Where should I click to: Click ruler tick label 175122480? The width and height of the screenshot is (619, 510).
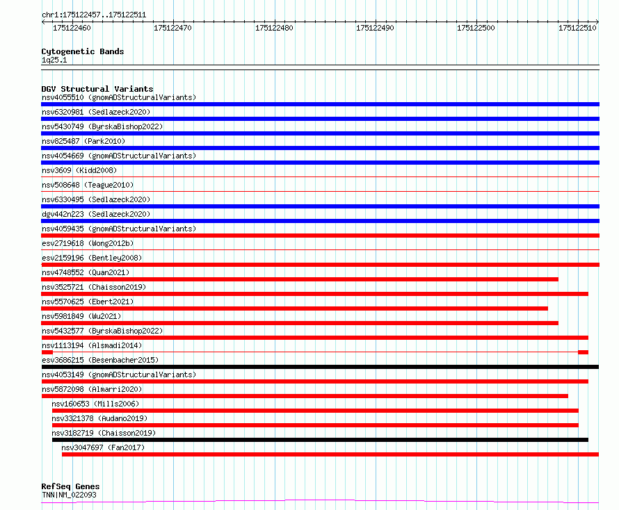(x=274, y=28)
